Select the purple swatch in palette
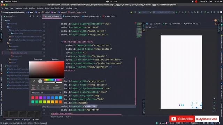The height and width of the screenshot is (125, 223). [x=45, y=98]
